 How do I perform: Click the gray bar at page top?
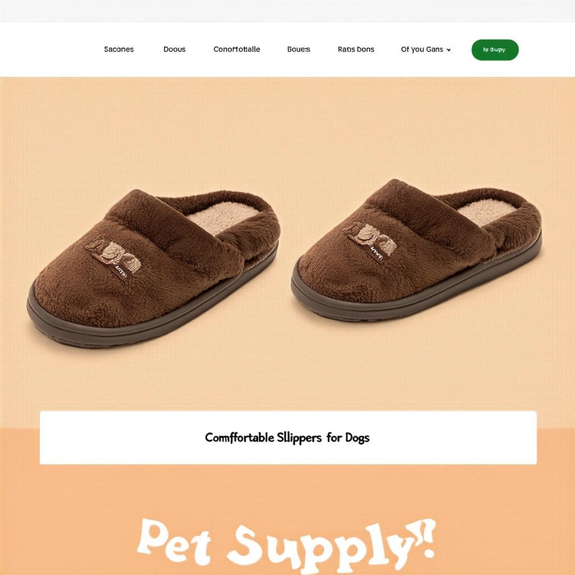pyautogui.click(x=287, y=10)
